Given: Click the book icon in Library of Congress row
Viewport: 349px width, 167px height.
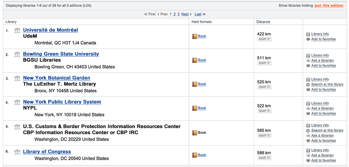Looking at the screenshot, I should click(195, 155).
